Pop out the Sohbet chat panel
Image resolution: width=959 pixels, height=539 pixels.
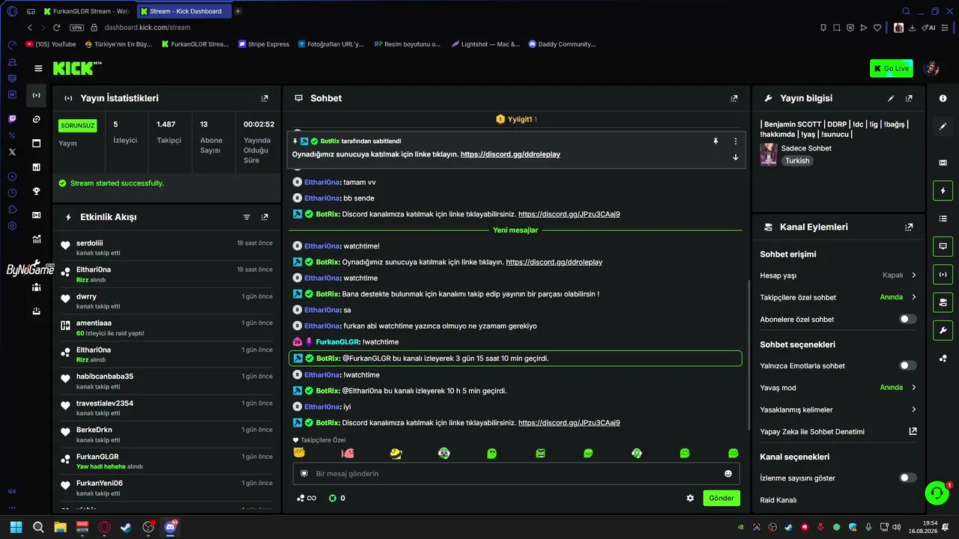click(734, 98)
